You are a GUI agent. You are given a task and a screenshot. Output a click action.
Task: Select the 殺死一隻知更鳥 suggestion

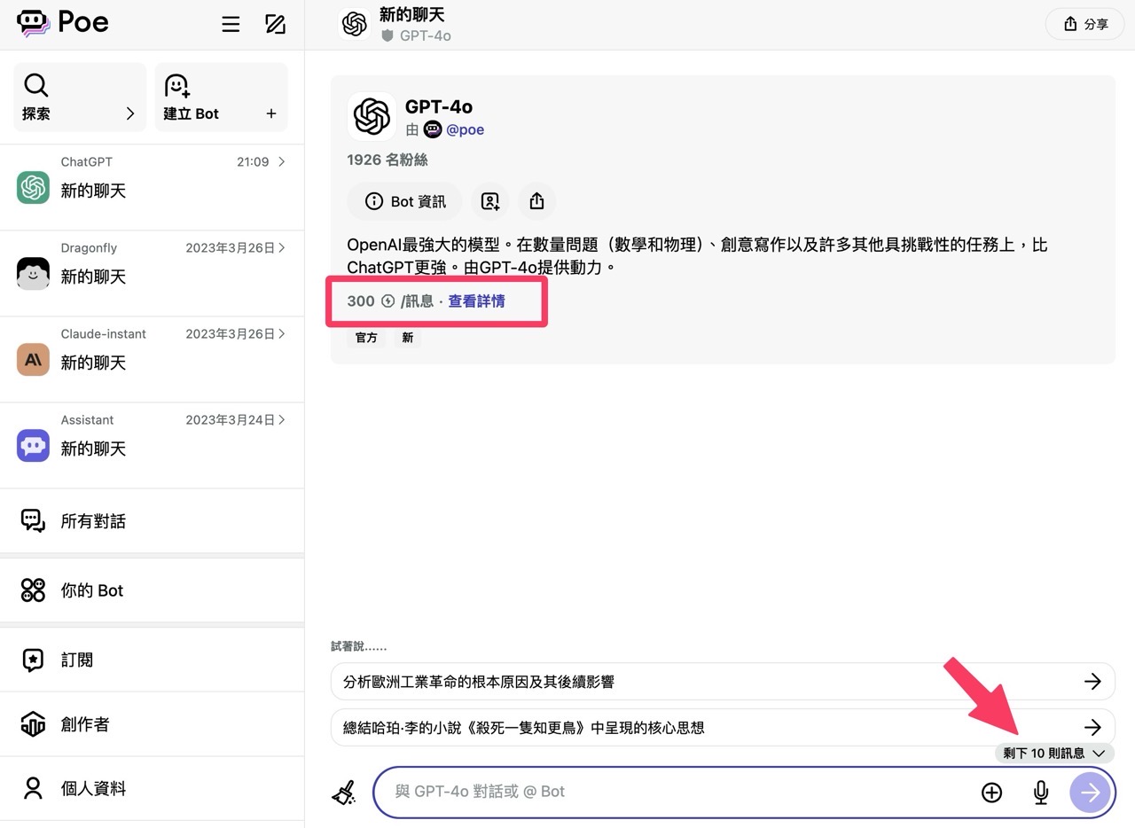click(723, 728)
